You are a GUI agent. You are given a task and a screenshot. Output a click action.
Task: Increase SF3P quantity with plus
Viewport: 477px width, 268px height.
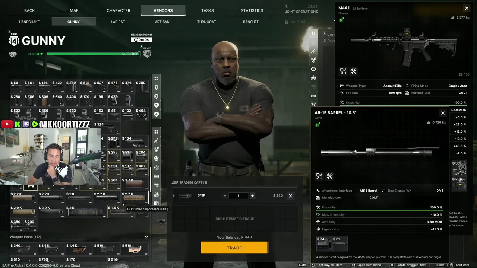click(x=252, y=195)
